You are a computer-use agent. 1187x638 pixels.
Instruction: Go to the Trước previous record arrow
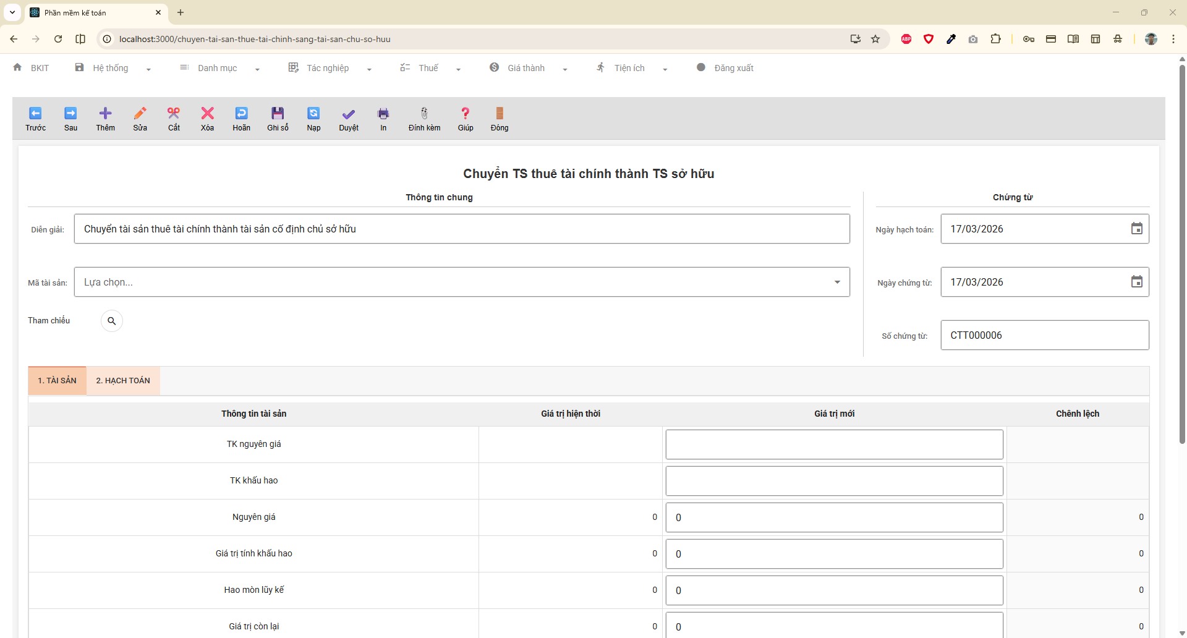pyautogui.click(x=35, y=114)
